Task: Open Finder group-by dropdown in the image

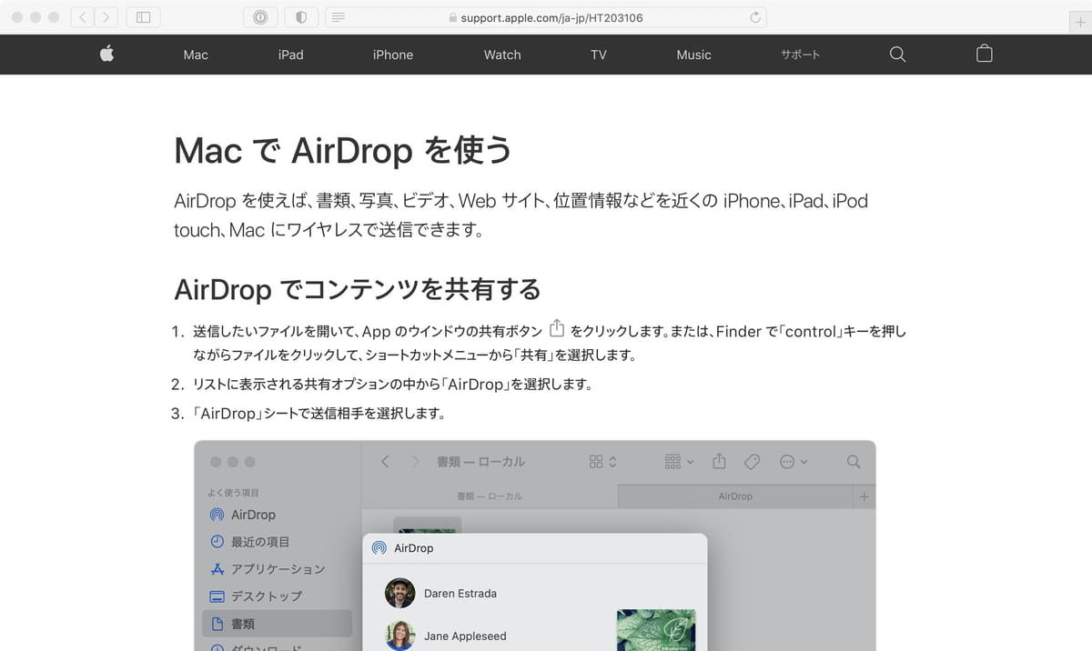Action: click(679, 462)
